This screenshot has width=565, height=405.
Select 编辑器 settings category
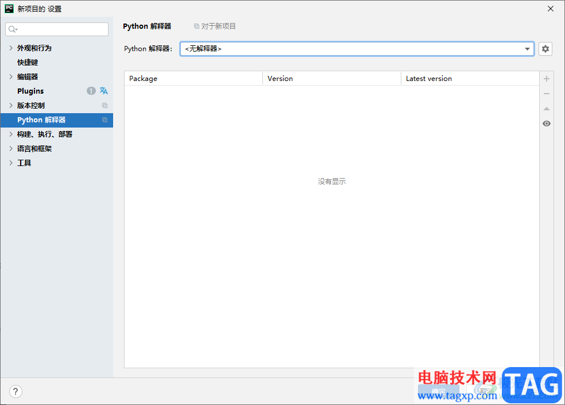28,76
